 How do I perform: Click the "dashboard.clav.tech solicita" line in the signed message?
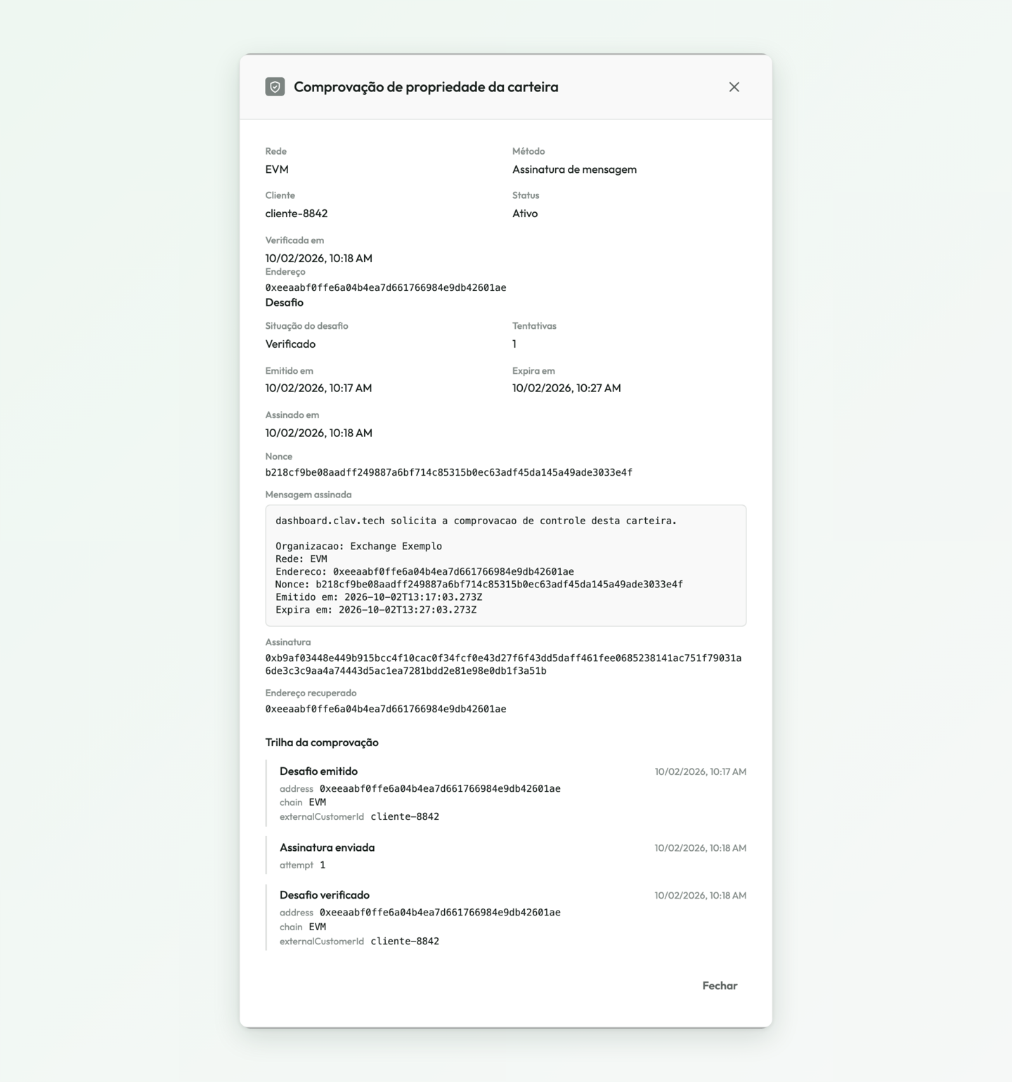(476, 521)
